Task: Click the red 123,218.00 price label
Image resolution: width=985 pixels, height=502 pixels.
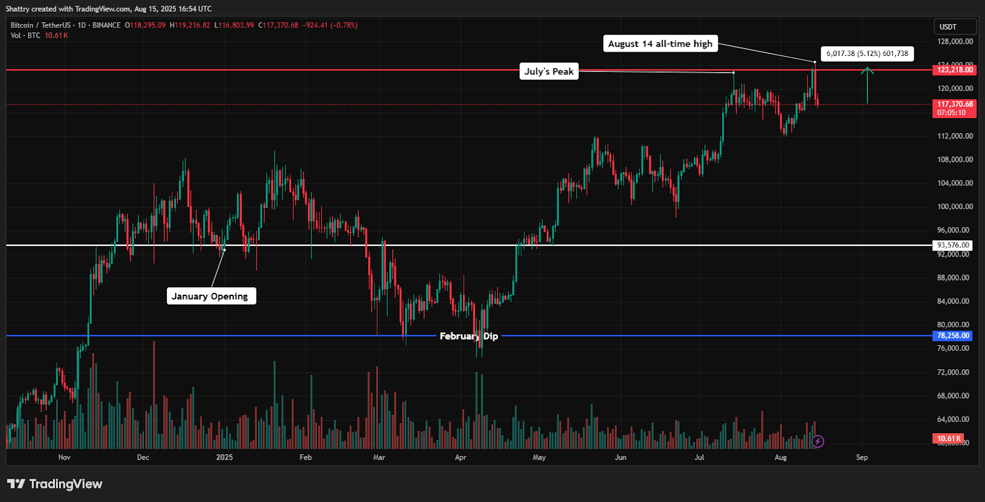Action: click(x=955, y=70)
